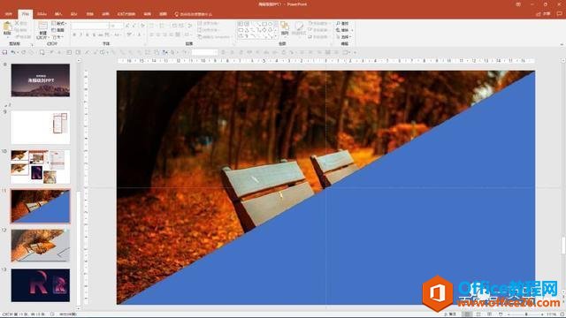Toggle Italic formatting
566x318 pixels.
80,34
